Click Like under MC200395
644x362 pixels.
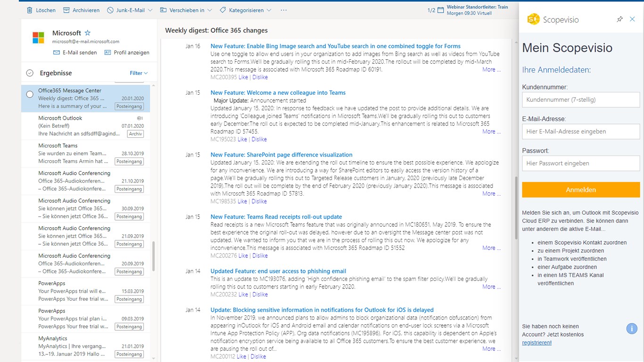243,77
